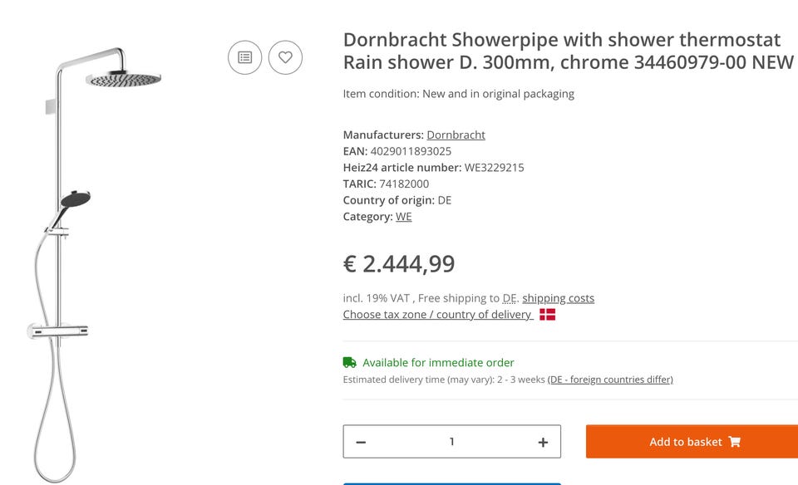
Task: Click the DE foreign countries differ link
Action: click(610, 380)
